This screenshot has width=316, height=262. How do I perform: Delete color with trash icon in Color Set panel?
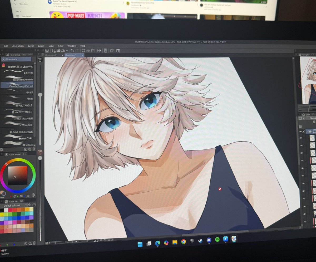(34, 243)
